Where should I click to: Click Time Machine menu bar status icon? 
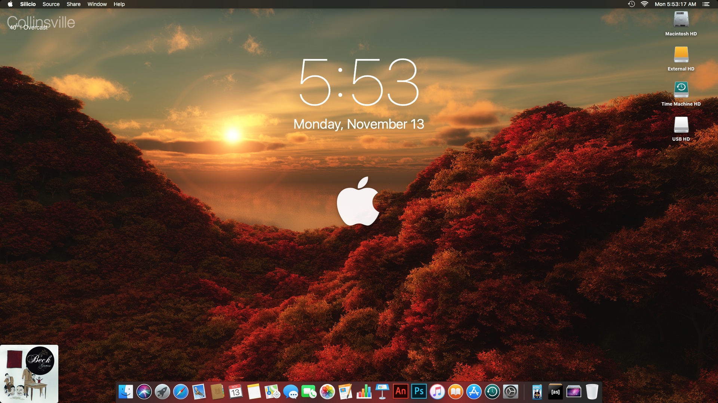pos(631,4)
